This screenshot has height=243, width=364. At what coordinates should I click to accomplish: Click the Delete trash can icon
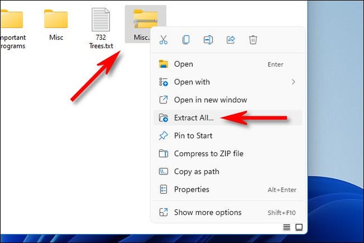(x=253, y=40)
